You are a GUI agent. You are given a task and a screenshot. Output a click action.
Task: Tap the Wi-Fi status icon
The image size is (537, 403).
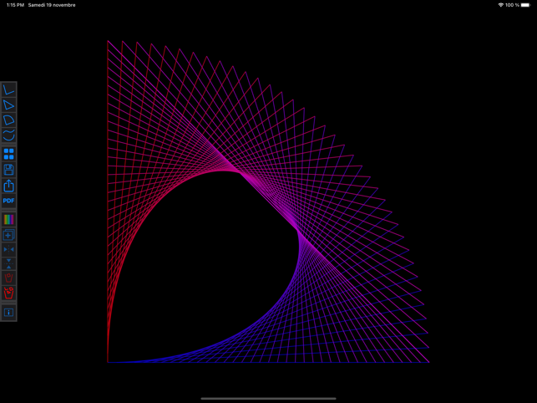tap(501, 5)
